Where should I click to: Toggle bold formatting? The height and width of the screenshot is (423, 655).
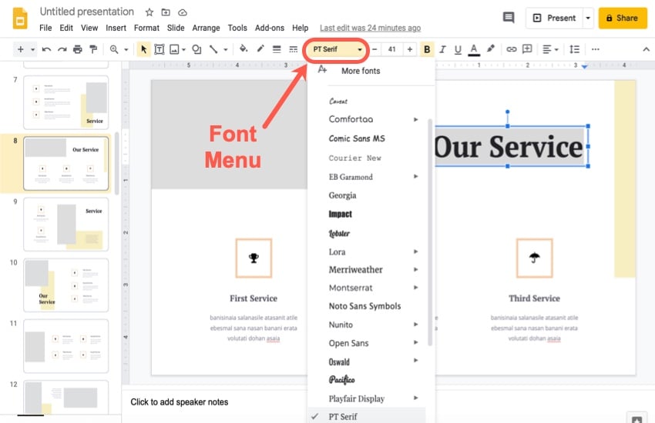pos(428,49)
